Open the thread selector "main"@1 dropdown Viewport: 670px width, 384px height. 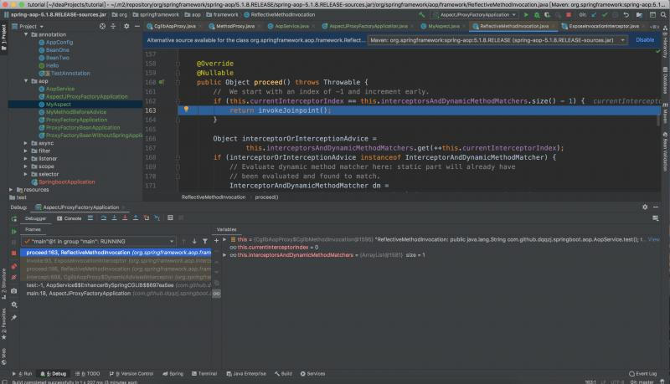click(x=99, y=242)
